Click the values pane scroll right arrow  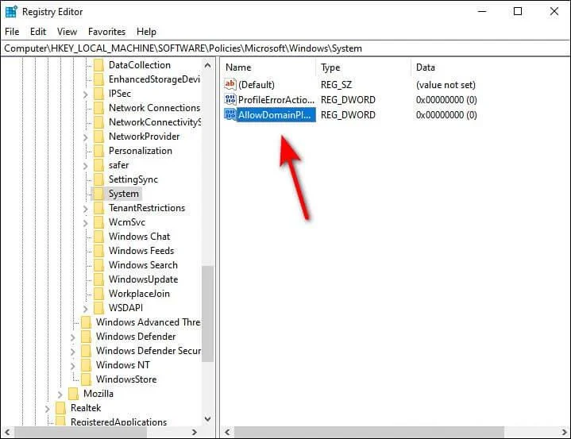[x=565, y=432]
